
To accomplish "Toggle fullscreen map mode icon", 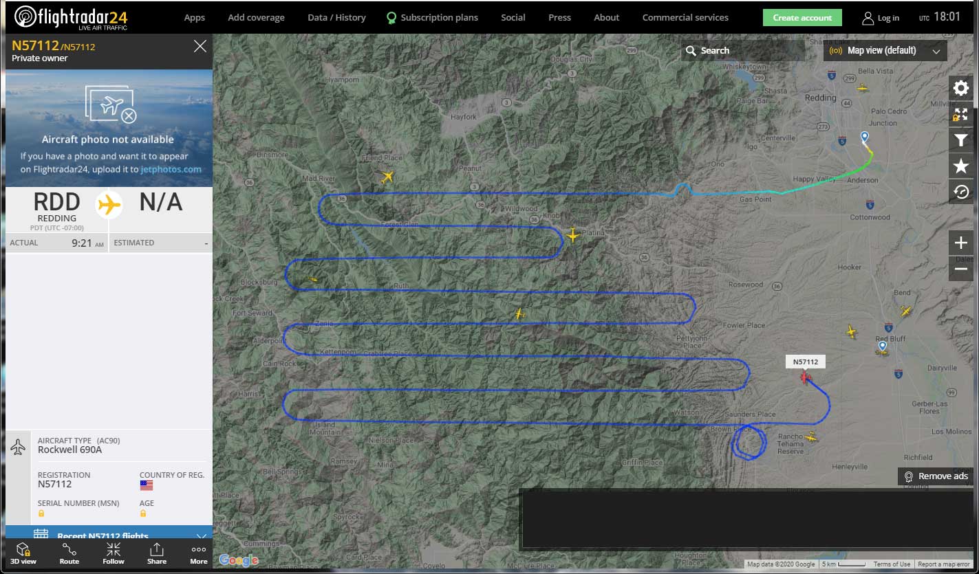I will [x=961, y=114].
